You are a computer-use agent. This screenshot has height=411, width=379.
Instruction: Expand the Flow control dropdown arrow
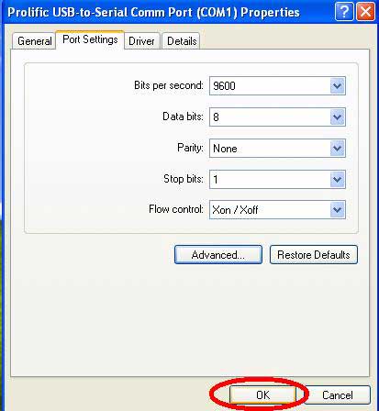(338, 210)
